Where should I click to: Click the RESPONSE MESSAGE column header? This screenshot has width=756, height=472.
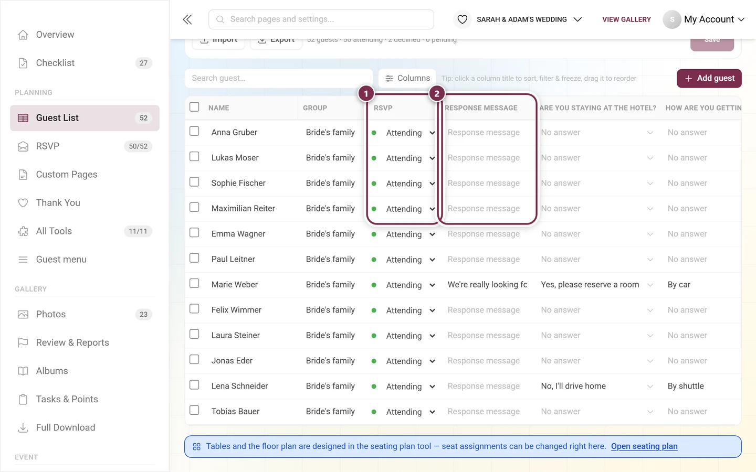481,108
